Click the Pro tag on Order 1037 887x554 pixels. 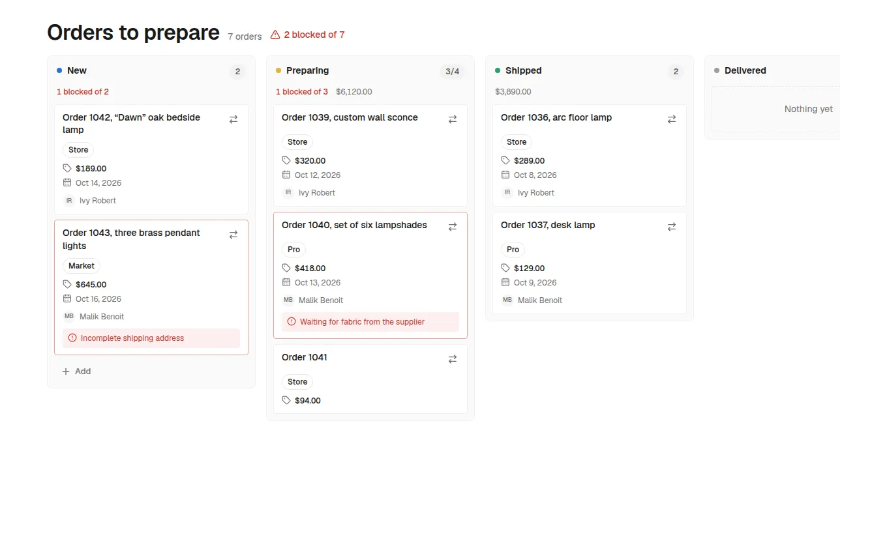(513, 250)
